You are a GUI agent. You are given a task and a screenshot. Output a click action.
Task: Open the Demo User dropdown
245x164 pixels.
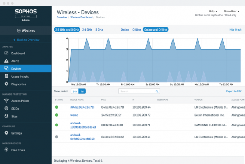click(232, 11)
